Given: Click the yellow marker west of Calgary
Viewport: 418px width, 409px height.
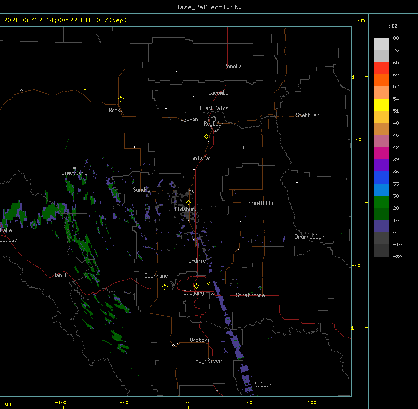Looking at the screenshot, I should coord(165,287).
